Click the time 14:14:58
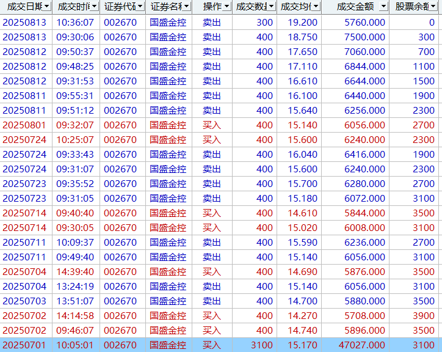Viewport: 442px width, 352px height. click(75, 316)
